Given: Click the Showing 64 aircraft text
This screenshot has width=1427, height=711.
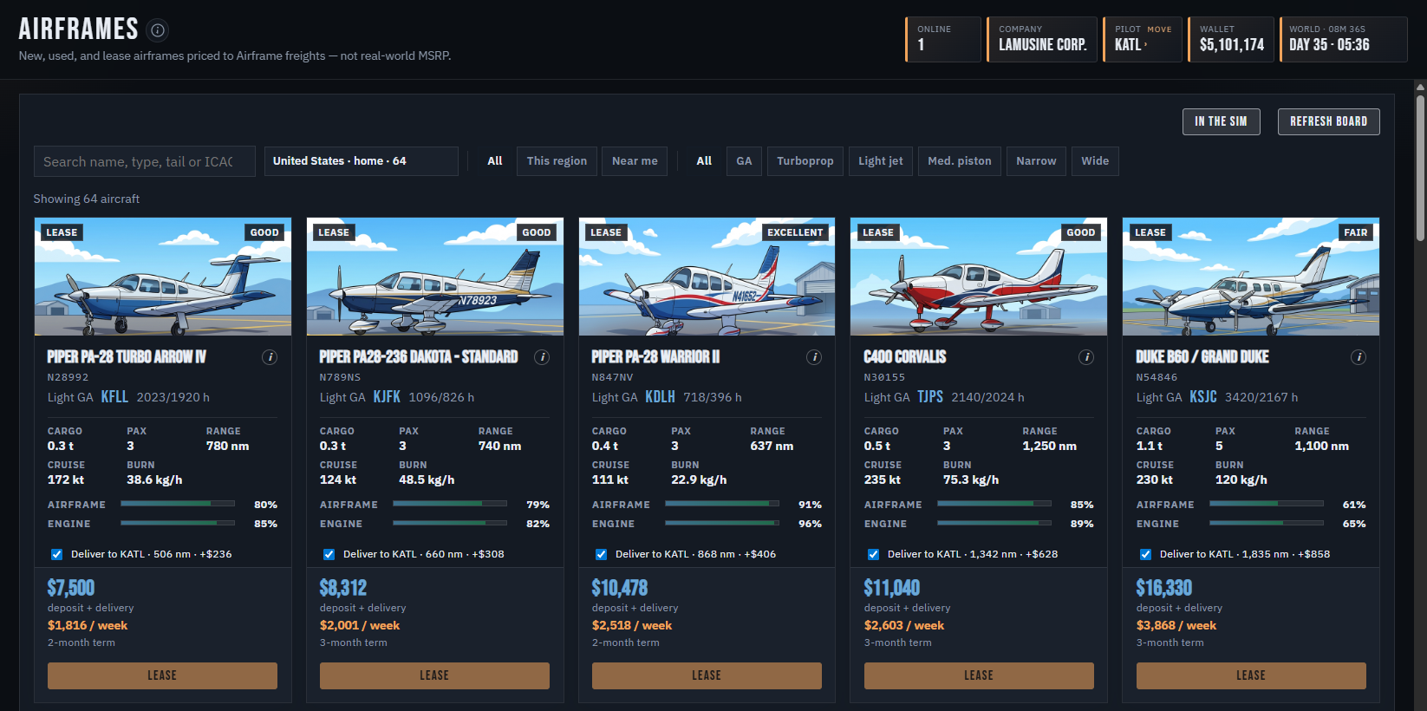Looking at the screenshot, I should pyautogui.click(x=87, y=199).
